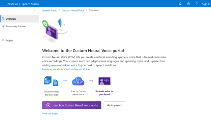Screen dimensions: 211x120
Task: Click Azure AI title in header
Action: tap(13, 4)
